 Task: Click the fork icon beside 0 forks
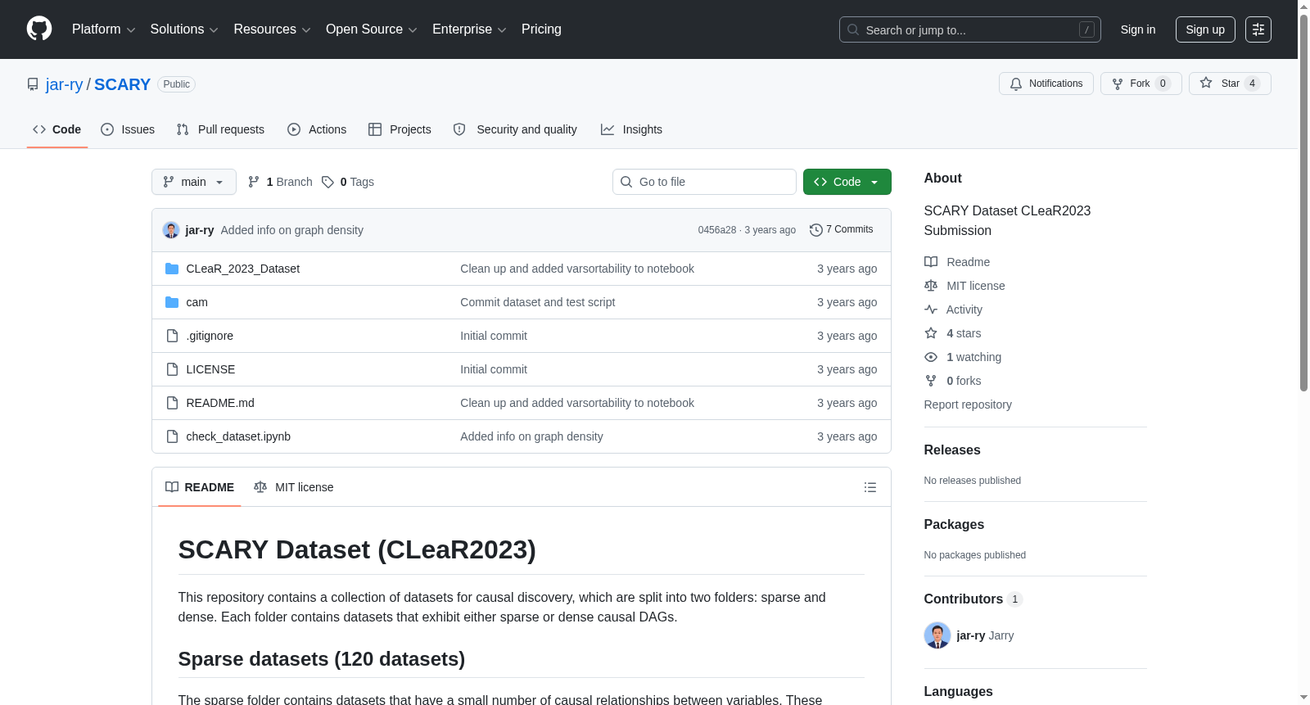click(931, 381)
